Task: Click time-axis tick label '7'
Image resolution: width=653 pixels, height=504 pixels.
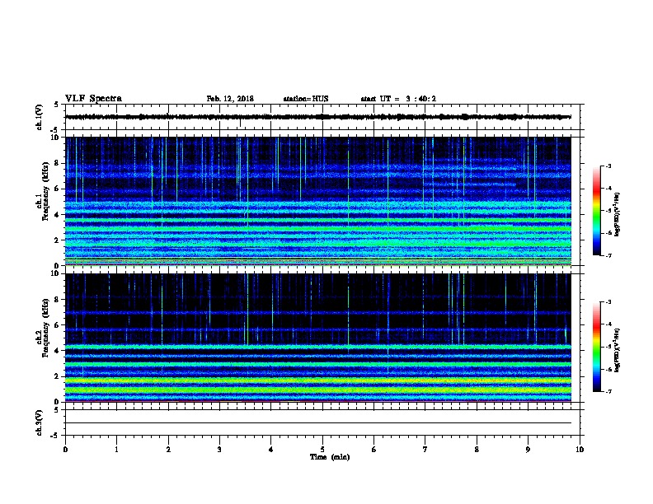Action: click(425, 450)
